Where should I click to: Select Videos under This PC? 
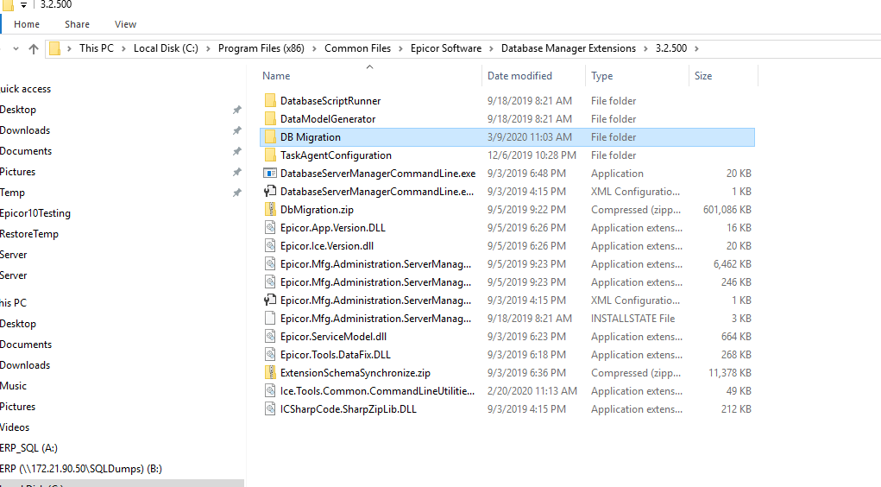coord(15,427)
